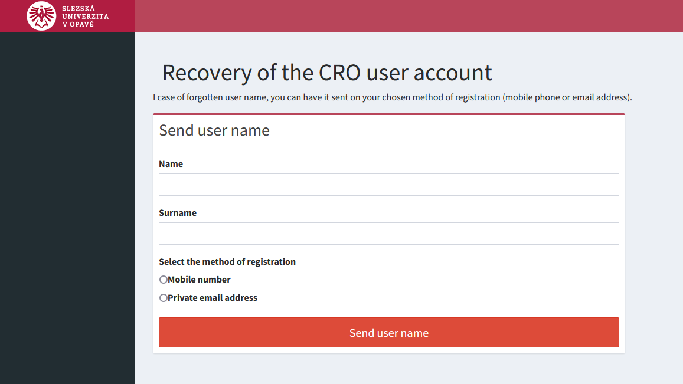Focus the Surname input field
Screen dimensions: 683x384
388,234
